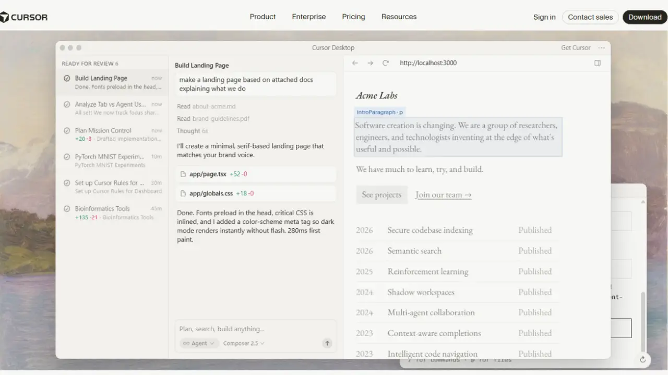Open Shadow workspaces project row
The image size is (668, 375).
[x=458, y=292]
